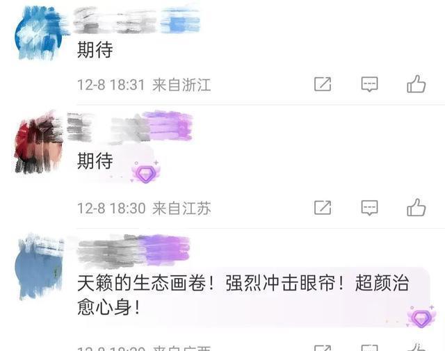Viewport: 445px width, 351px height.
Task: Tap the 12-8 18:30 来自江苏 timestamp
Action: 144,208
